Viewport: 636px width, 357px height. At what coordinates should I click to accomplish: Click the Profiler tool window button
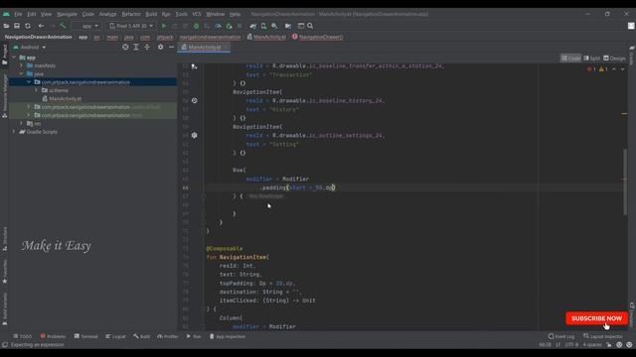click(x=168, y=336)
